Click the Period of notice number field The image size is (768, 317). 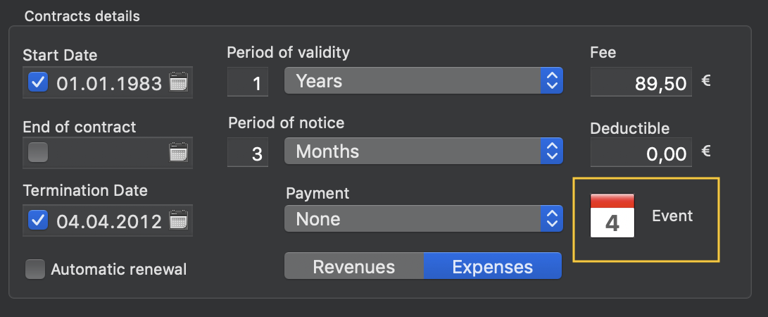(248, 152)
